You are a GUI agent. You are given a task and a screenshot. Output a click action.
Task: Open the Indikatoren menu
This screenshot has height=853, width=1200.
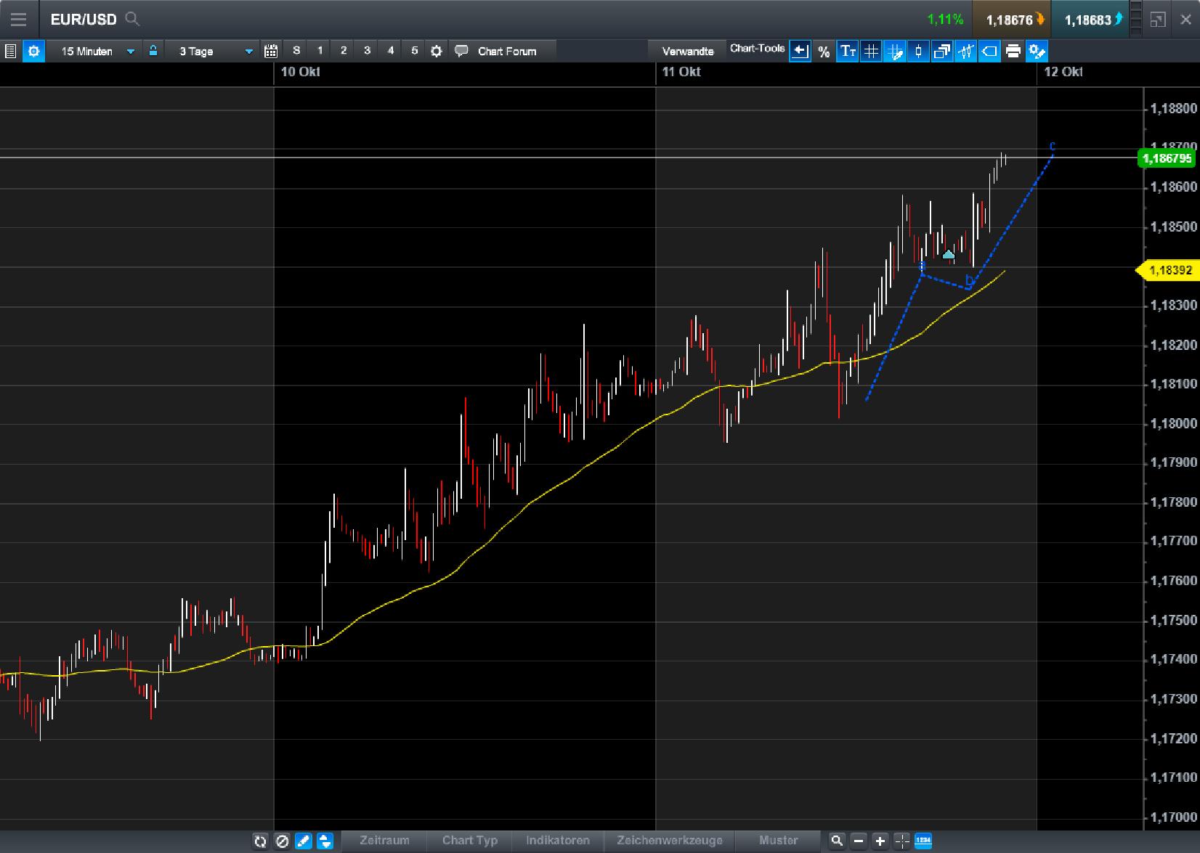click(558, 840)
